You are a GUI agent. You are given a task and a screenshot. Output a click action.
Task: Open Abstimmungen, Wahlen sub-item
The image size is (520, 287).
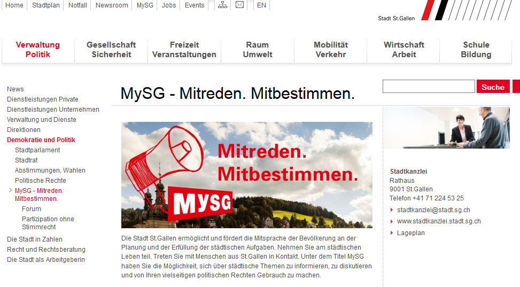coord(50,170)
